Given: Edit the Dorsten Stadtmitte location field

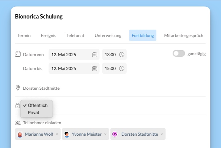Looking at the screenshot, I should pyautogui.click(x=41, y=88).
